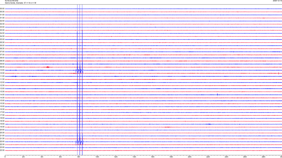
Task: Select the 20:00 time label
Action: [x=2, y=130]
